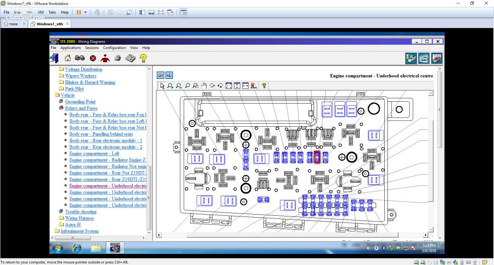Image resolution: width=494 pixels, height=265 pixels.
Task: Open the red person user icon
Action: [x=105, y=58]
